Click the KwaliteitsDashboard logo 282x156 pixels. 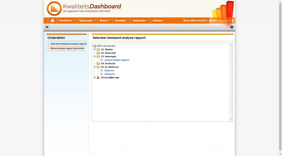point(84,8)
